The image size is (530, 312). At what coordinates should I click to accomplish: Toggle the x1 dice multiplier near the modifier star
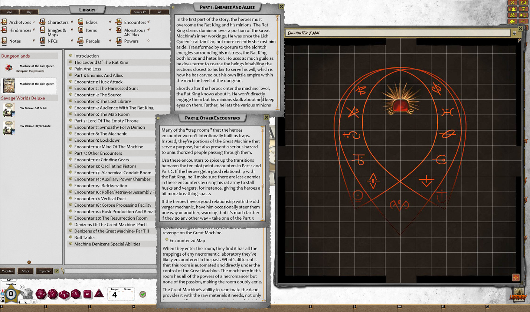[x=35, y=302]
